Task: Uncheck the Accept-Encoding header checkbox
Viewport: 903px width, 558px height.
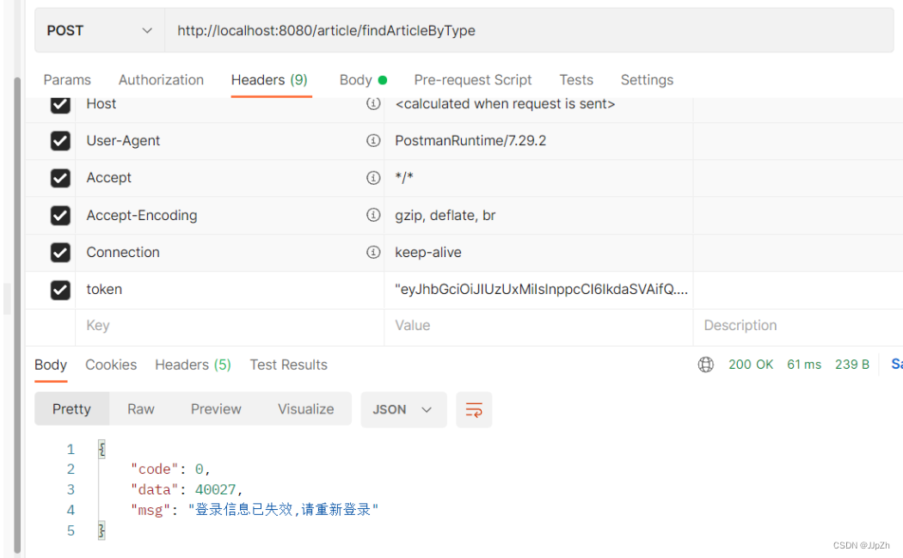Action: tap(60, 215)
